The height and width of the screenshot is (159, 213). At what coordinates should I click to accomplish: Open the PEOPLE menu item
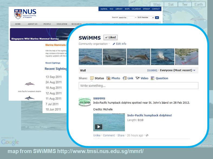point(47,24)
